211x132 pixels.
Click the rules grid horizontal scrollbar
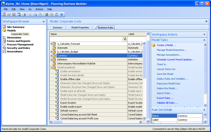point(96,122)
